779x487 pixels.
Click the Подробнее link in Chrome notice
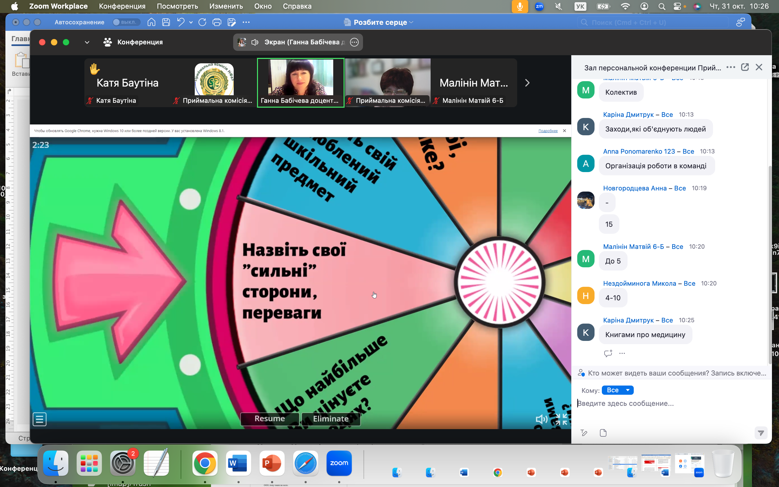tap(548, 131)
